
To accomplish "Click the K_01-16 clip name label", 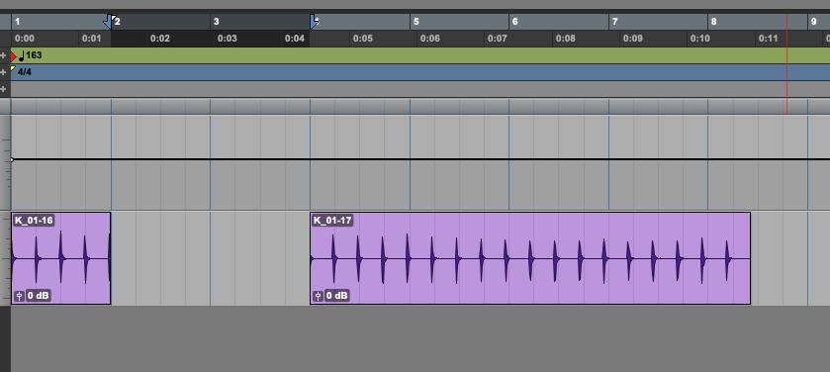I will point(34,220).
